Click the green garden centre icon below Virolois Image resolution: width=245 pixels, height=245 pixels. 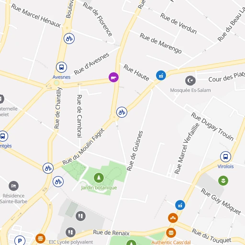pyautogui.click(x=223, y=181)
